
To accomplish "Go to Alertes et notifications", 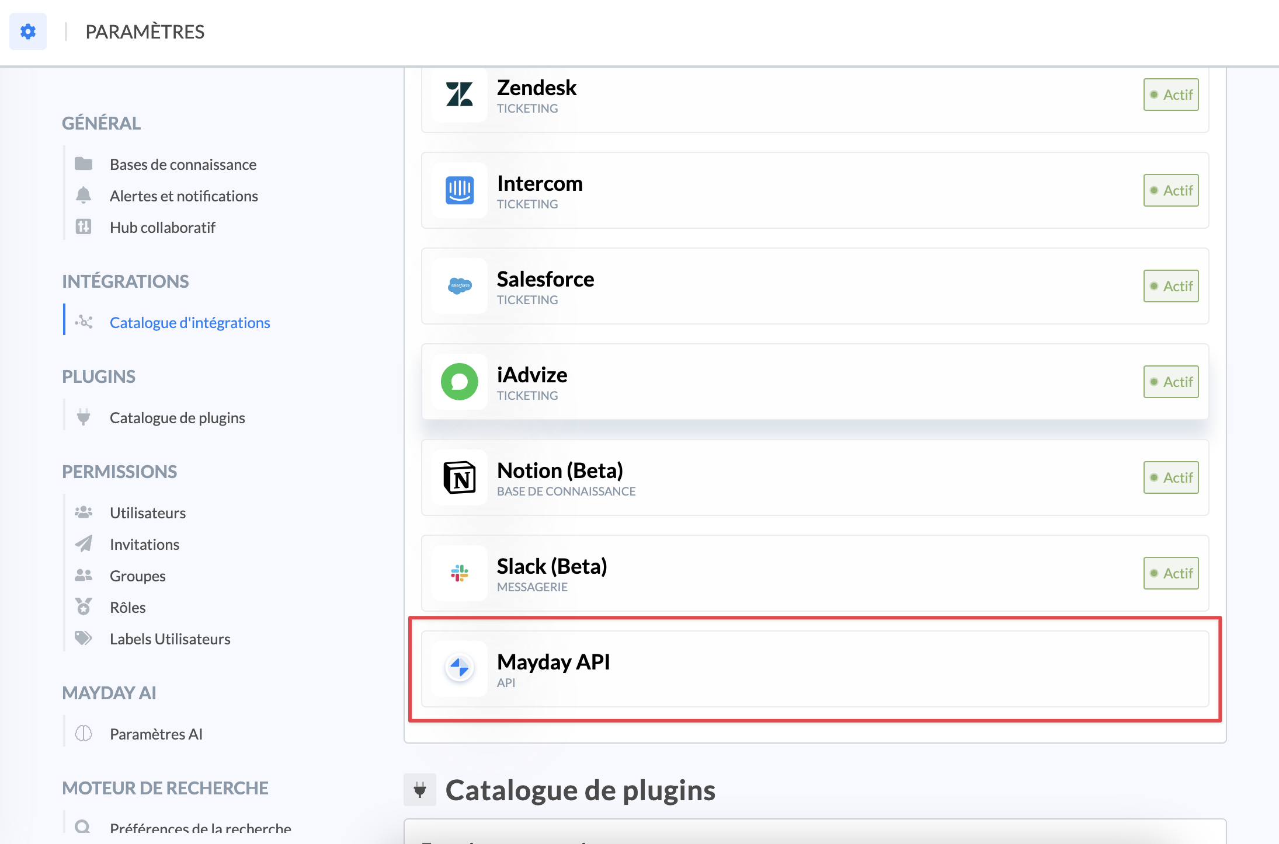I will tap(183, 196).
